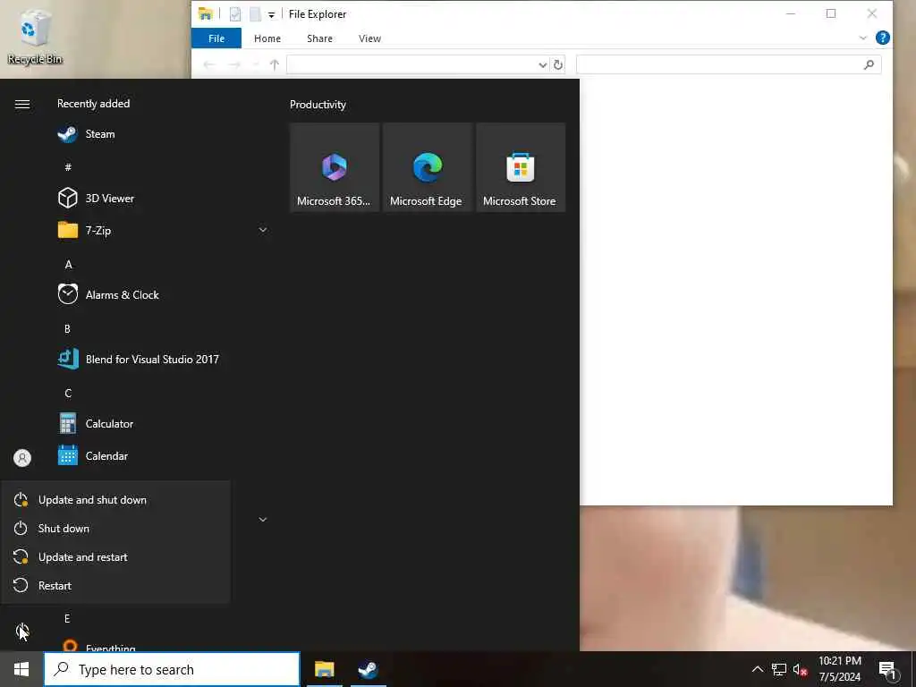Click the muted volume tray icon
Viewport: 916px width, 687px height.
tap(800, 669)
